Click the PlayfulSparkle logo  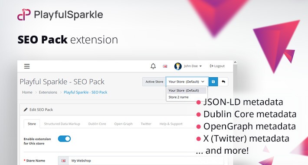[x=60, y=15]
